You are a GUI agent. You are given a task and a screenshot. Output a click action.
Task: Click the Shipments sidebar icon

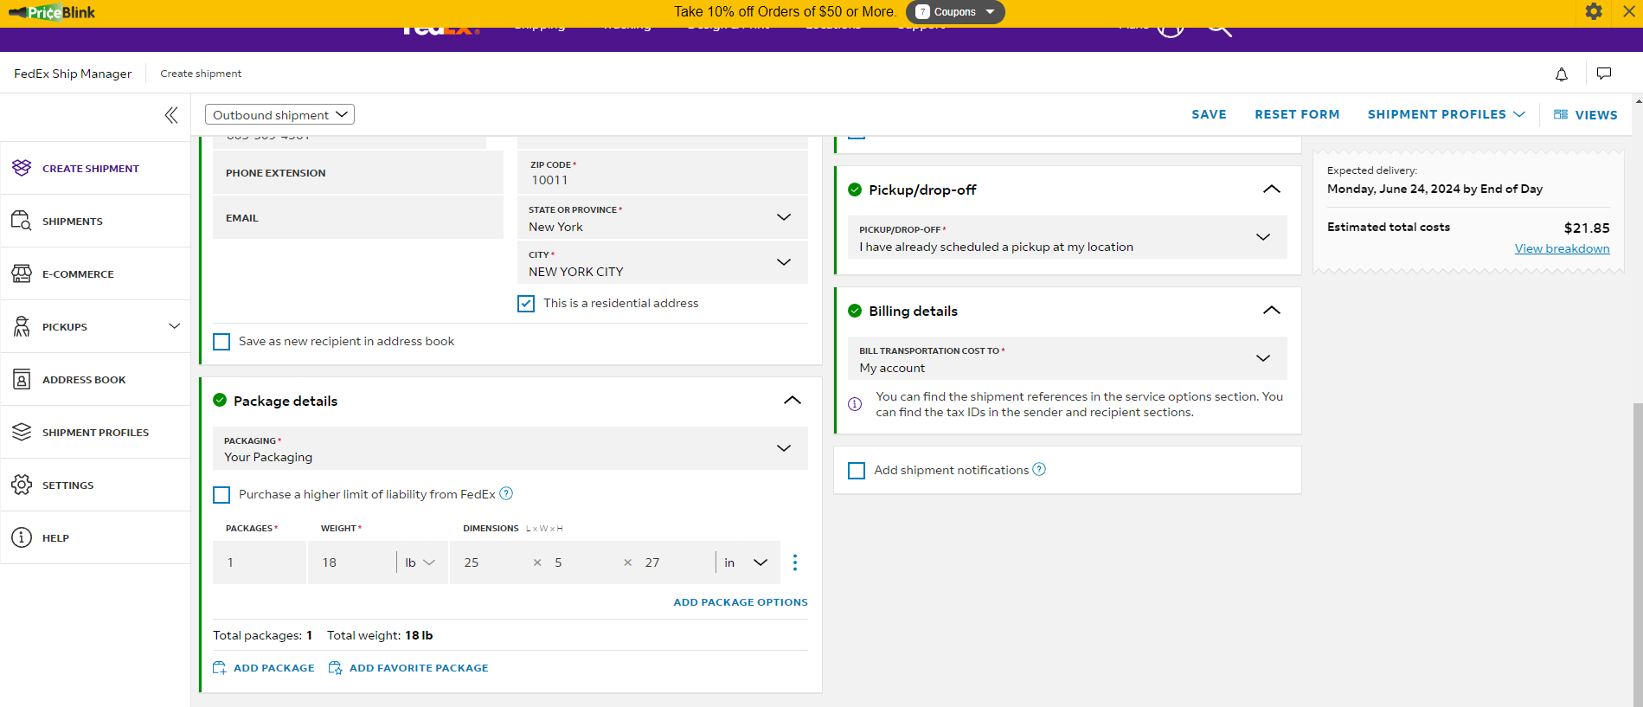22,221
